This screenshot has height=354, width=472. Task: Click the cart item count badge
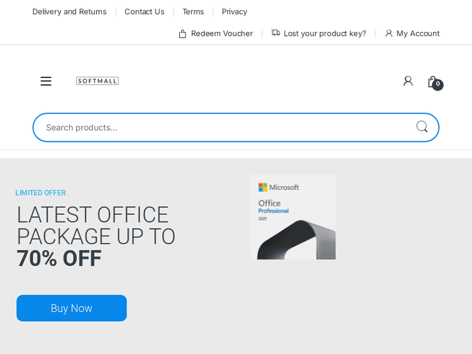438,85
